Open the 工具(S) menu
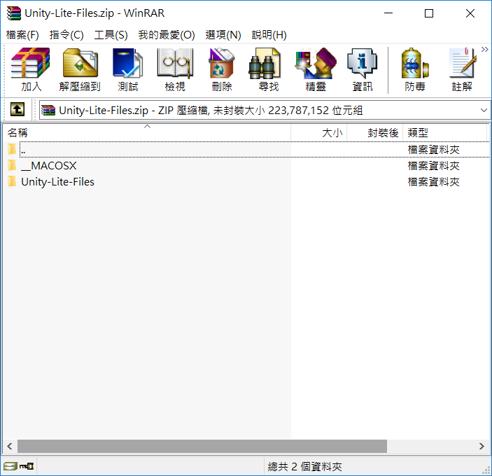 coord(111,35)
